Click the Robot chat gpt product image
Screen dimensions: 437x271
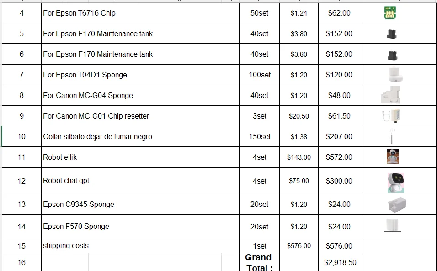(x=395, y=182)
